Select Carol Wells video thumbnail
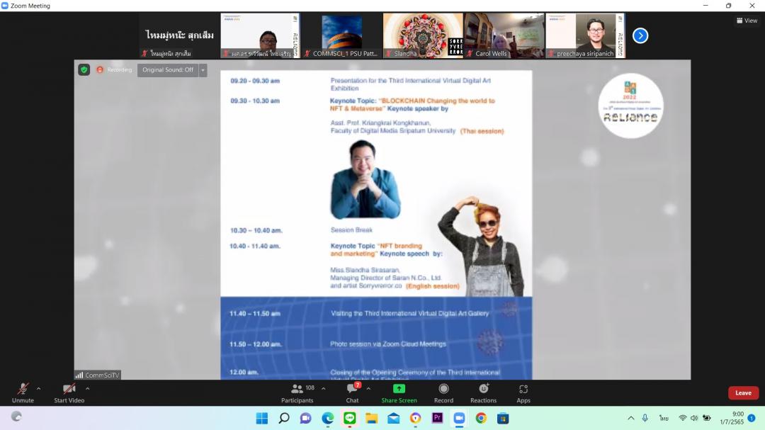Image resolution: width=765 pixels, height=430 pixels. click(504, 35)
